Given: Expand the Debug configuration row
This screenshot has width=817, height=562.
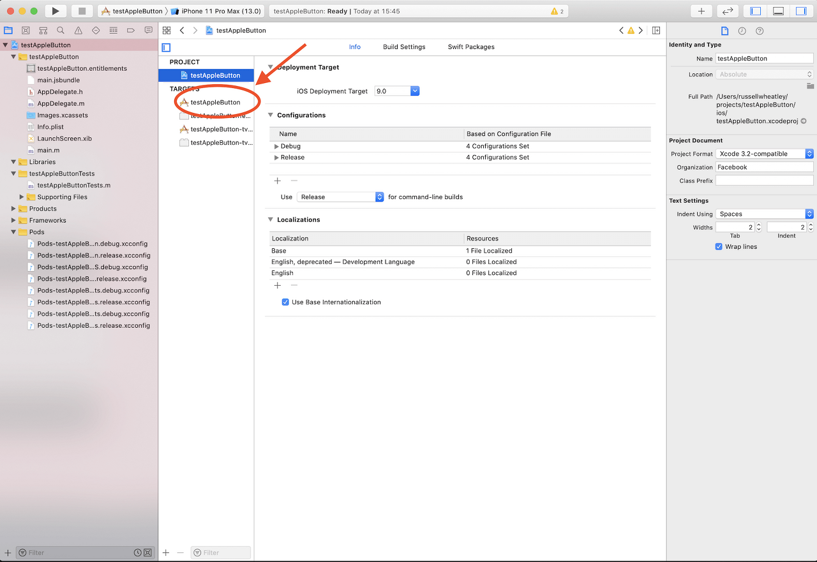Looking at the screenshot, I should (276, 146).
